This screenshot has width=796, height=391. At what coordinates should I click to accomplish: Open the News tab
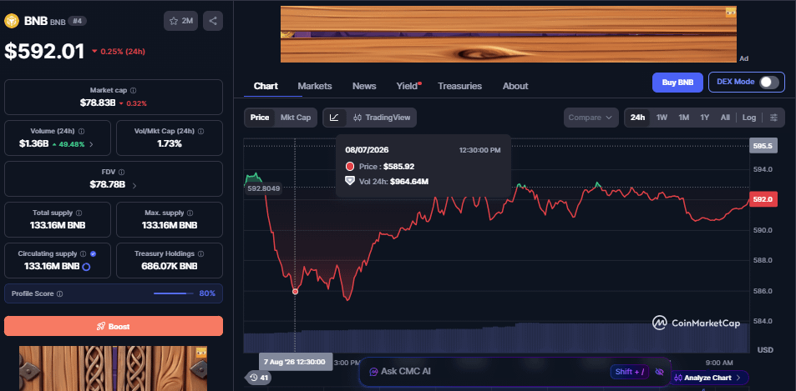364,86
